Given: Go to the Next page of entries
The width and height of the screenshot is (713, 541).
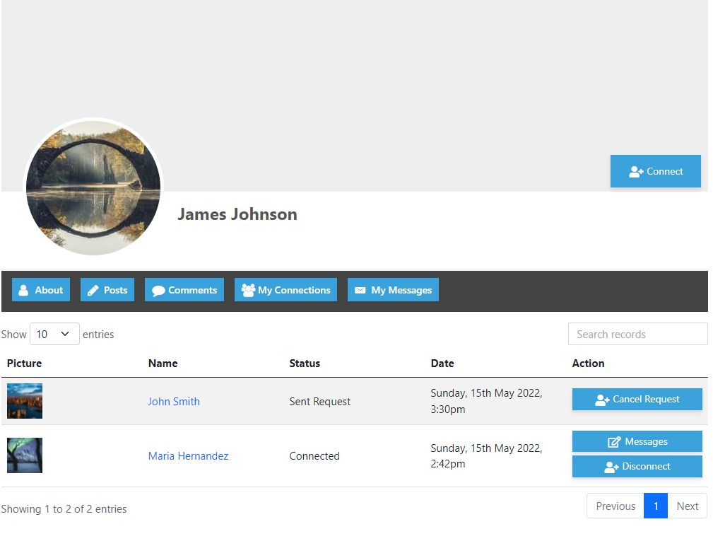Looking at the screenshot, I should (x=687, y=506).
